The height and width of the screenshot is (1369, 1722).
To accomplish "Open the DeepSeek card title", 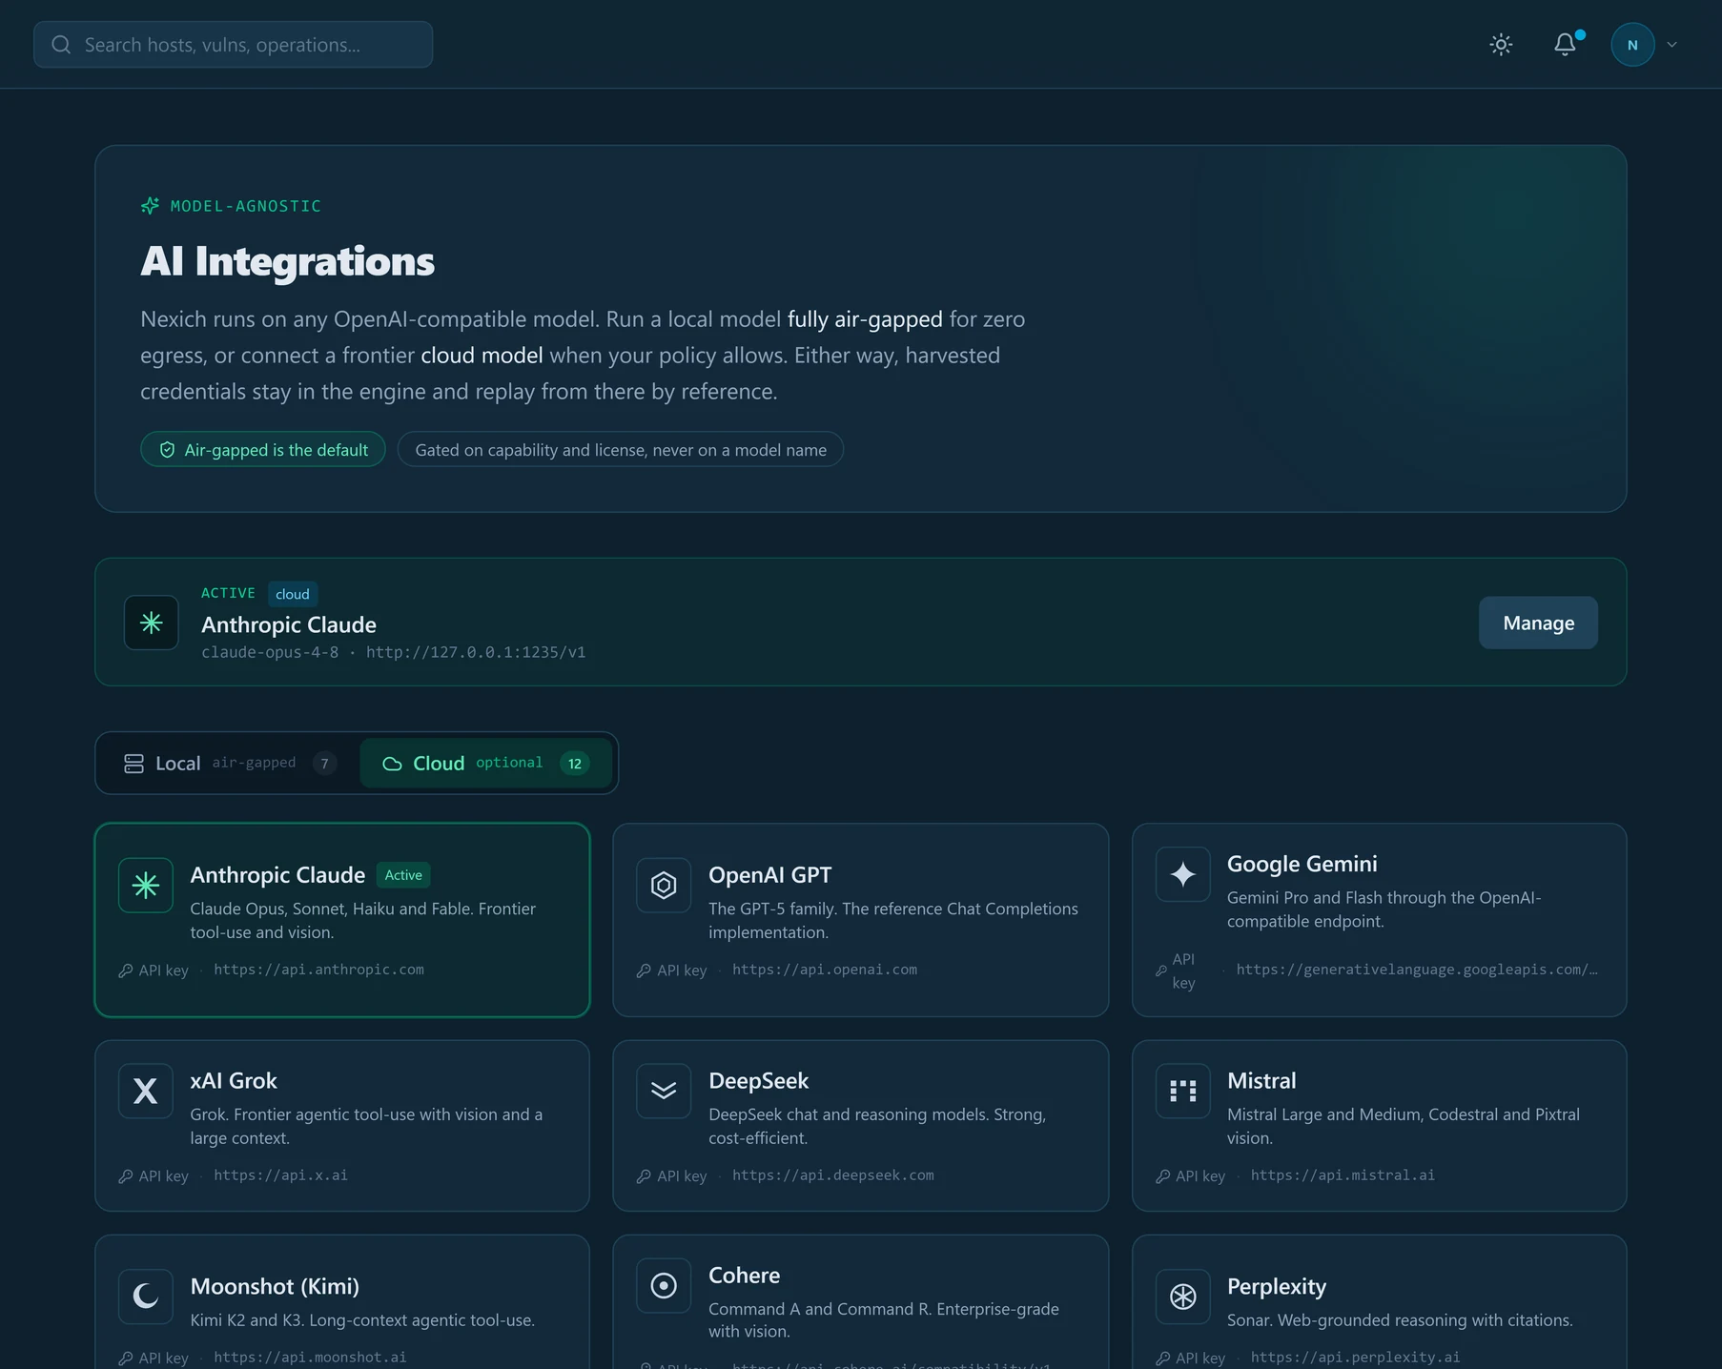I will click(758, 1080).
